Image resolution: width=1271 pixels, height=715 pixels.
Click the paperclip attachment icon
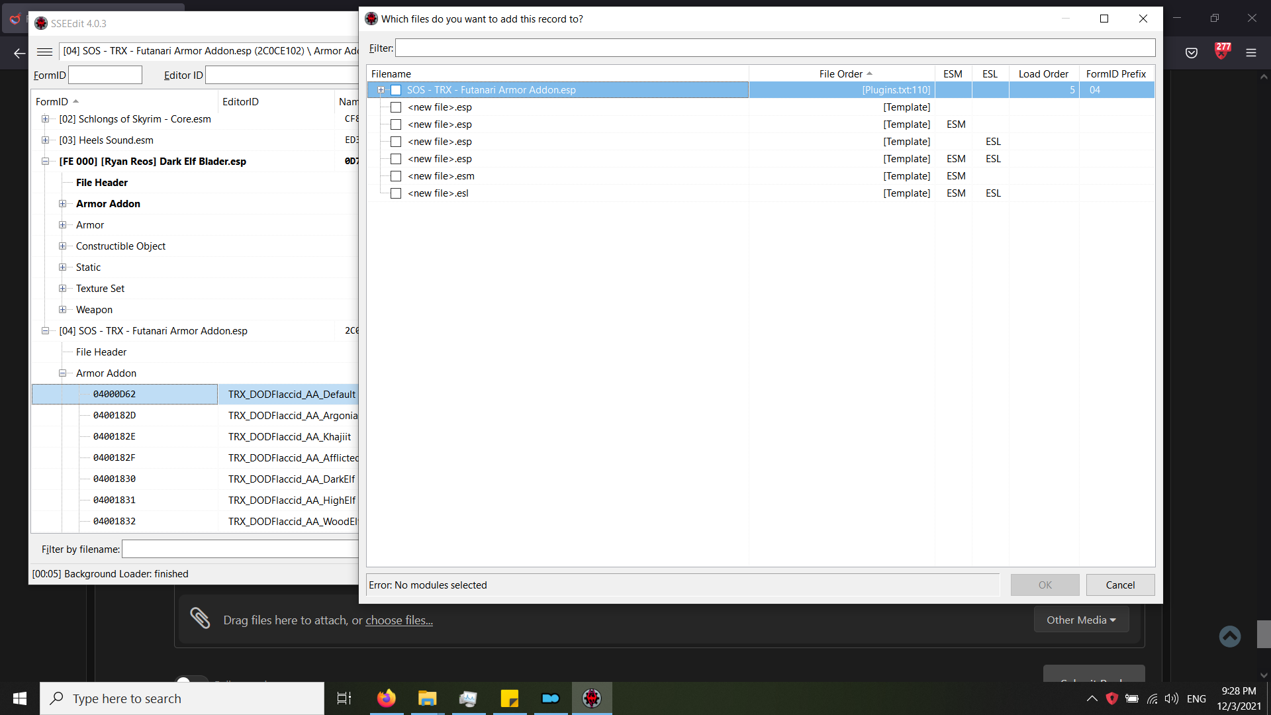[x=200, y=618]
